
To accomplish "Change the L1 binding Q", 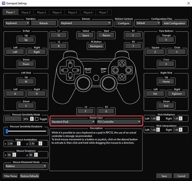I will [x=59, y=35].
